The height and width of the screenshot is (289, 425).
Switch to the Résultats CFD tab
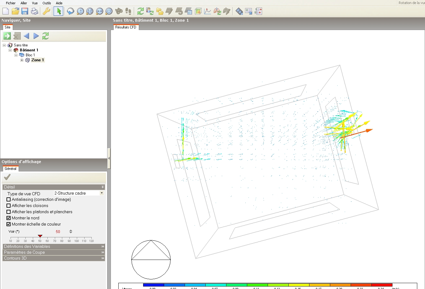(126, 27)
